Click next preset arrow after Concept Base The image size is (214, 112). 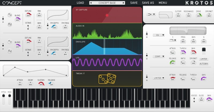click(123, 3)
